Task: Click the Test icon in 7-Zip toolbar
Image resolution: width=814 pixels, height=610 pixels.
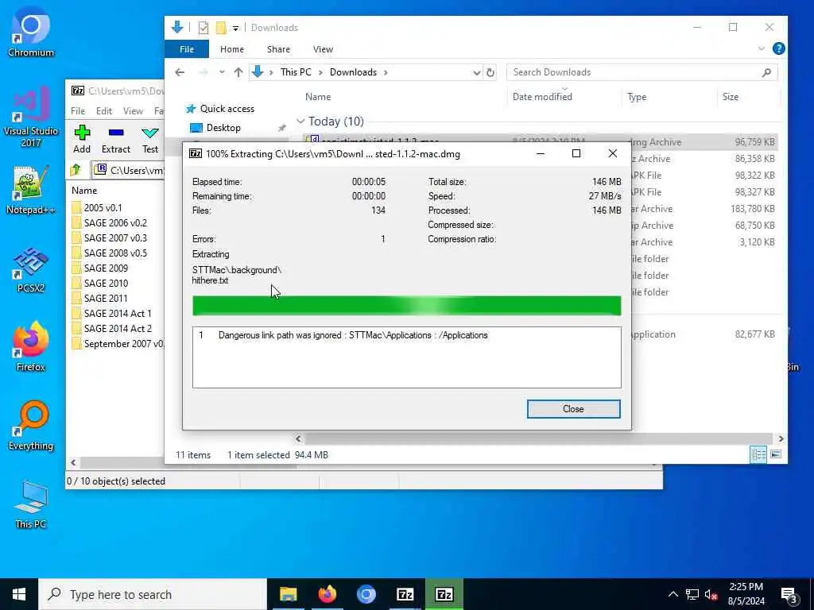Action: (x=150, y=133)
